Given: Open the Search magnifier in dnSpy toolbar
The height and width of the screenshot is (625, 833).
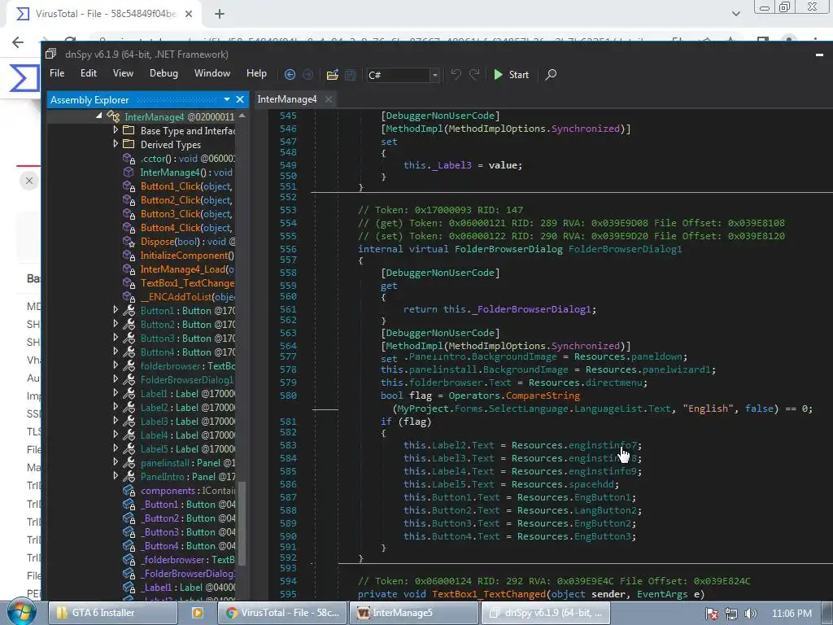Looking at the screenshot, I should (x=551, y=74).
